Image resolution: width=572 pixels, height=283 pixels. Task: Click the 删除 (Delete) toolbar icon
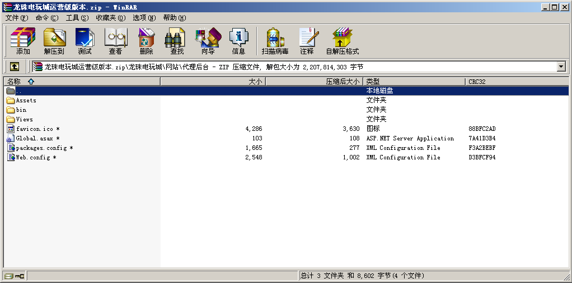click(x=146, y=41)
